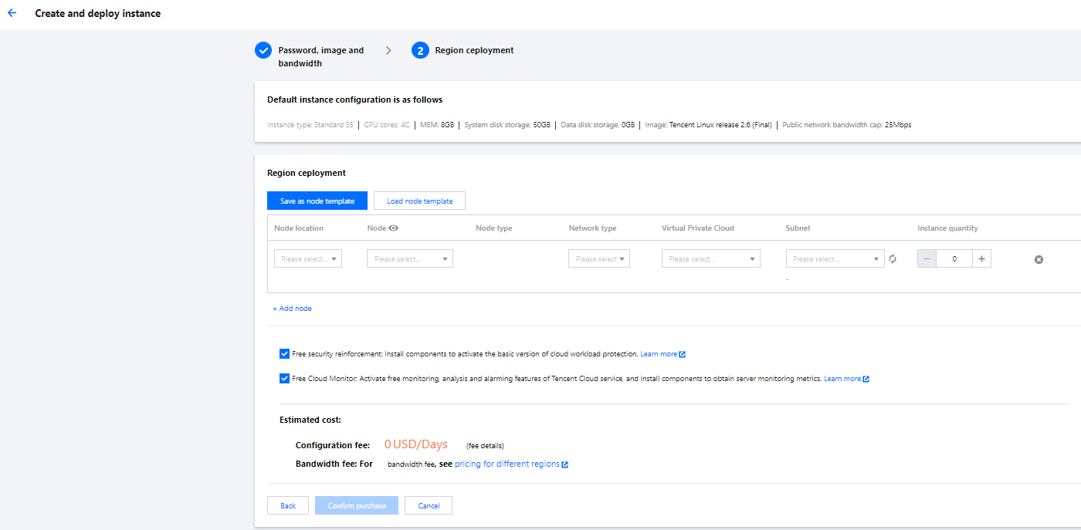Increase instance quantity with plus button
The image size is (1081, 530).
981,259
